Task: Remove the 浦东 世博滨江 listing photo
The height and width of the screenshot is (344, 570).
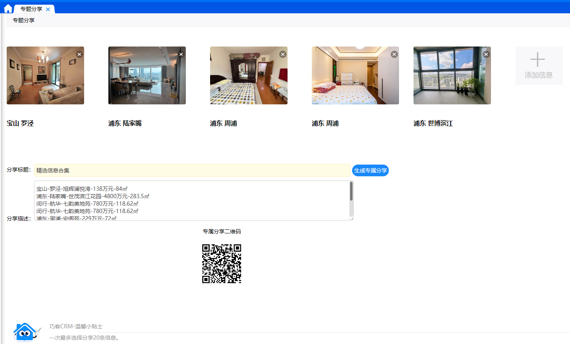Action: click(486, 54)
